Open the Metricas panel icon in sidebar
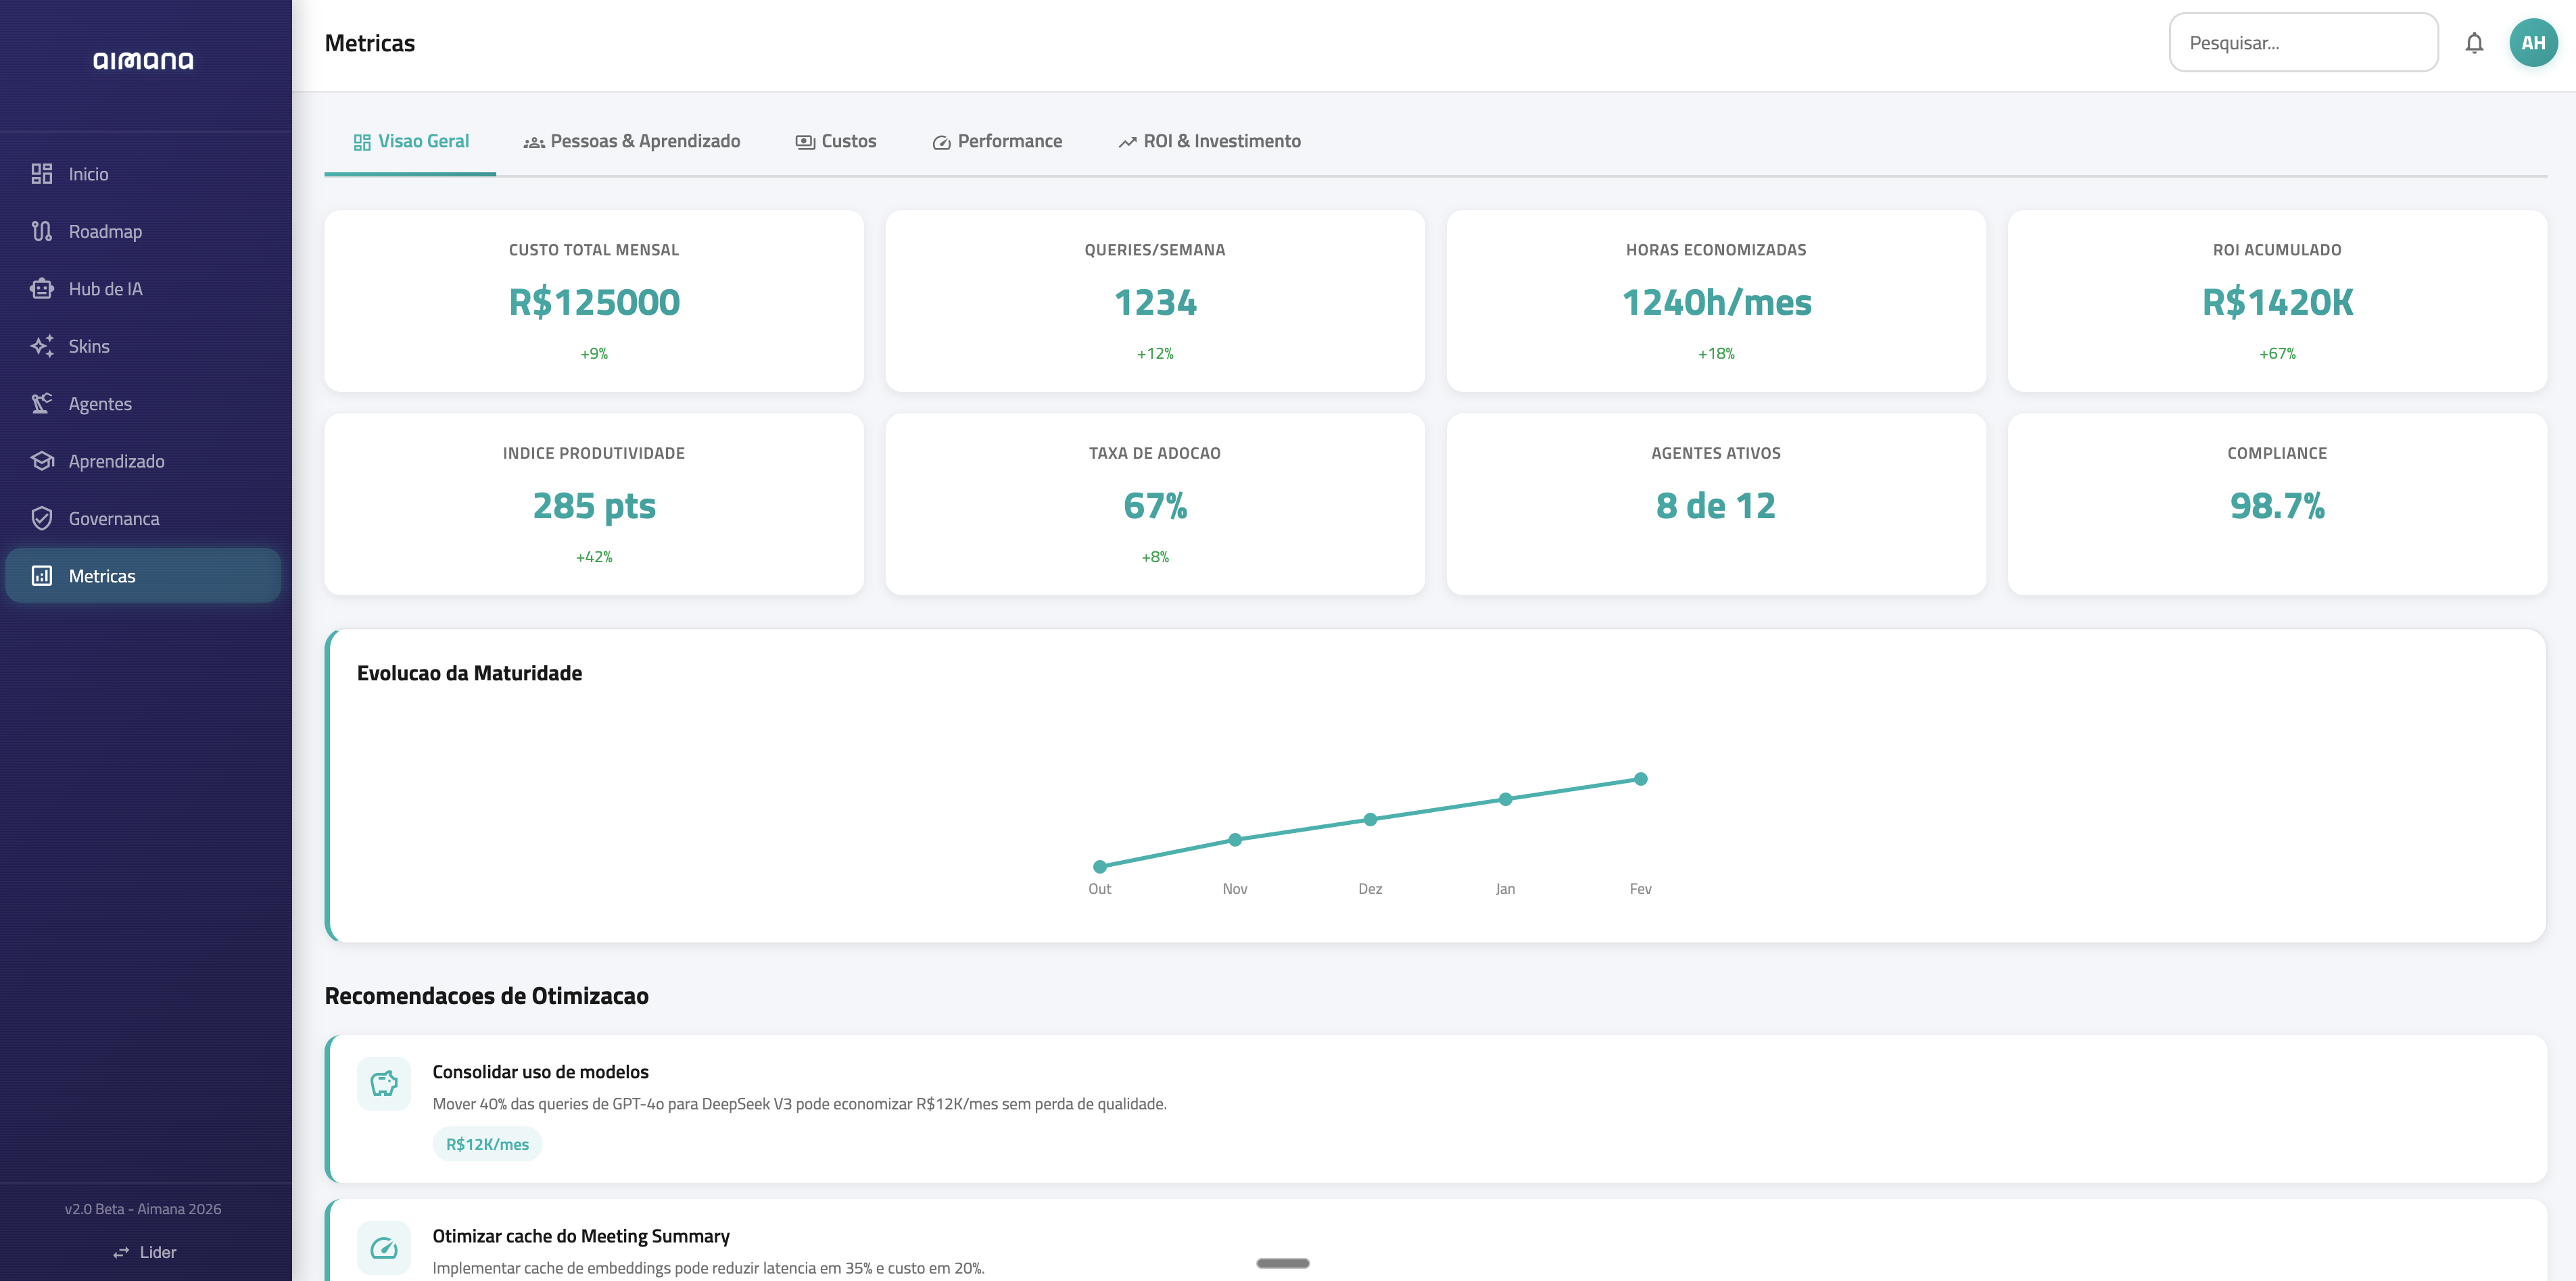2576x1281 pixels. coord(41,576)
